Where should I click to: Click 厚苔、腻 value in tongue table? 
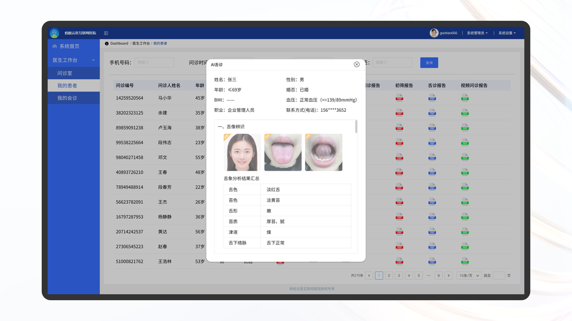(276, 221)
